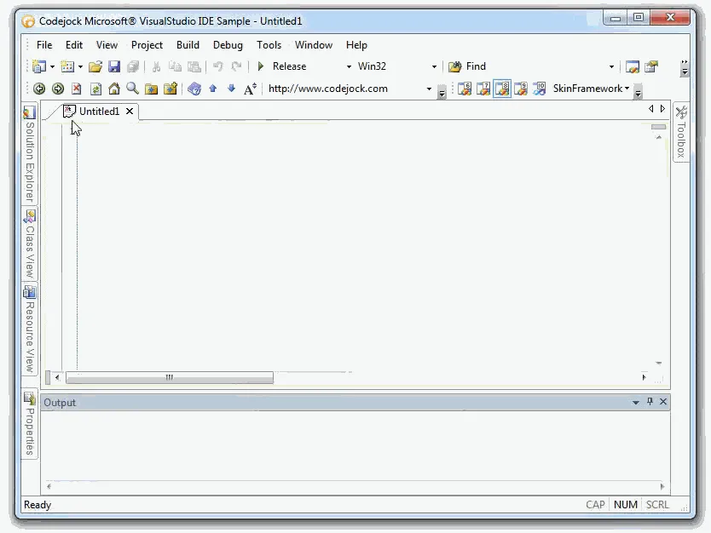Pin the Output panel
Image resolution: width=711 pixels, height=533 pixels.
[650, 402]
